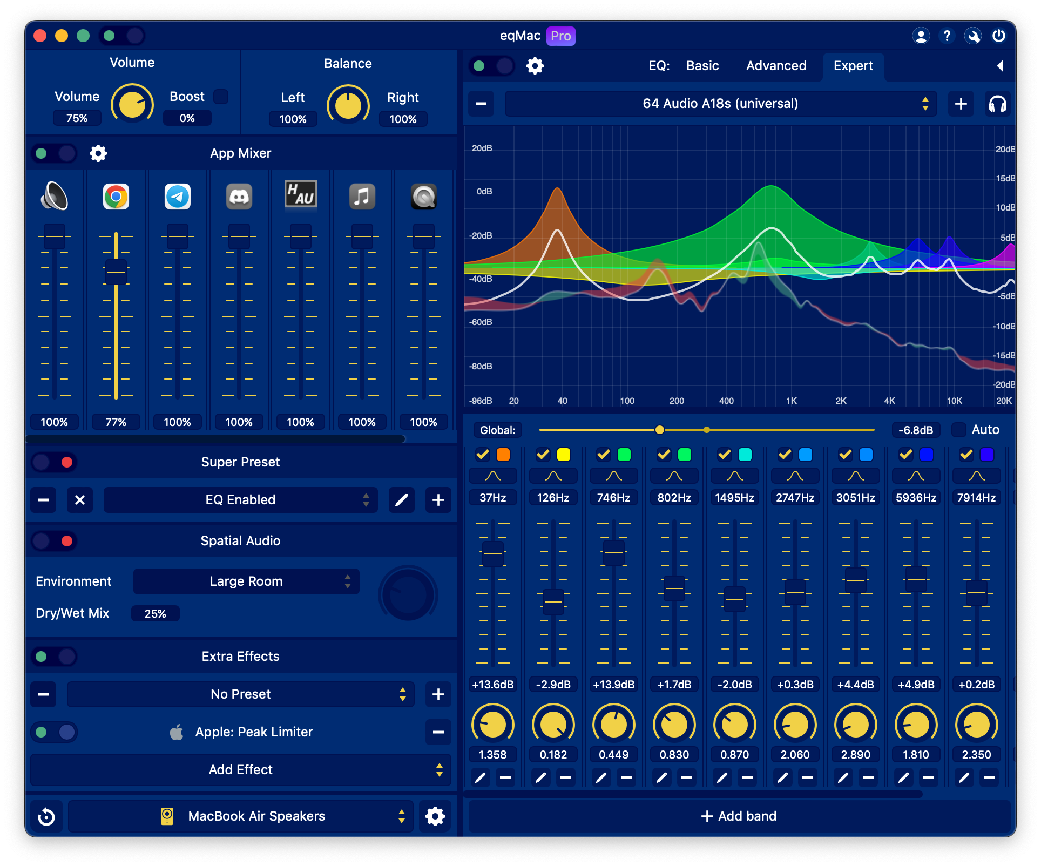The width and height of the screenshot is (1041, 866).
Task: Click the headphones icon beside the preset
Action: coord(997,104)
